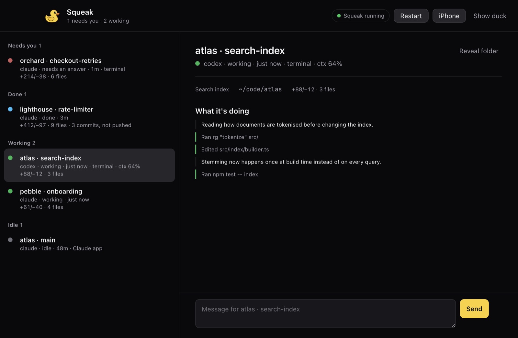
Task: Click the Search index label in detail pane
Action: (212, 90)
